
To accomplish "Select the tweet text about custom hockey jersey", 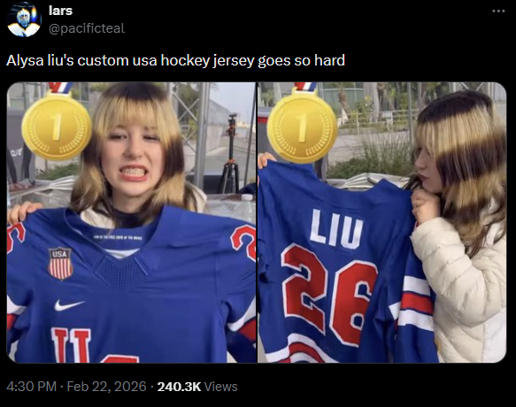I will click(x=176, y=60).
